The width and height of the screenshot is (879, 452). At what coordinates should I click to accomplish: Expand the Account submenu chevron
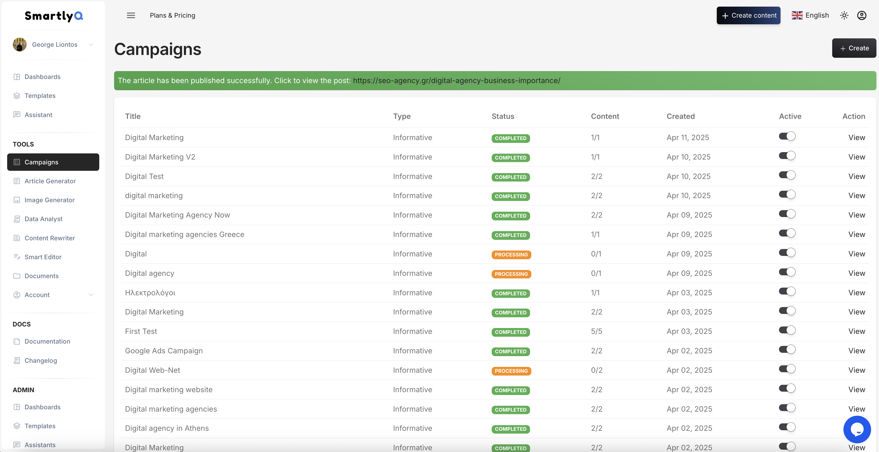(91, 295)
